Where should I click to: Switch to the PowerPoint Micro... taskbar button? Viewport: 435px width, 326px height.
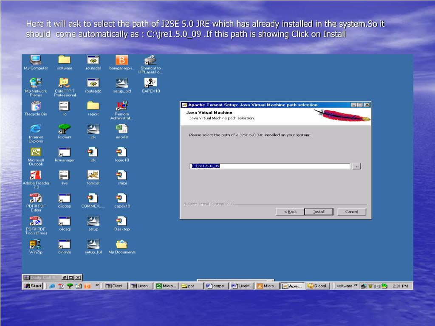(268, 286)
